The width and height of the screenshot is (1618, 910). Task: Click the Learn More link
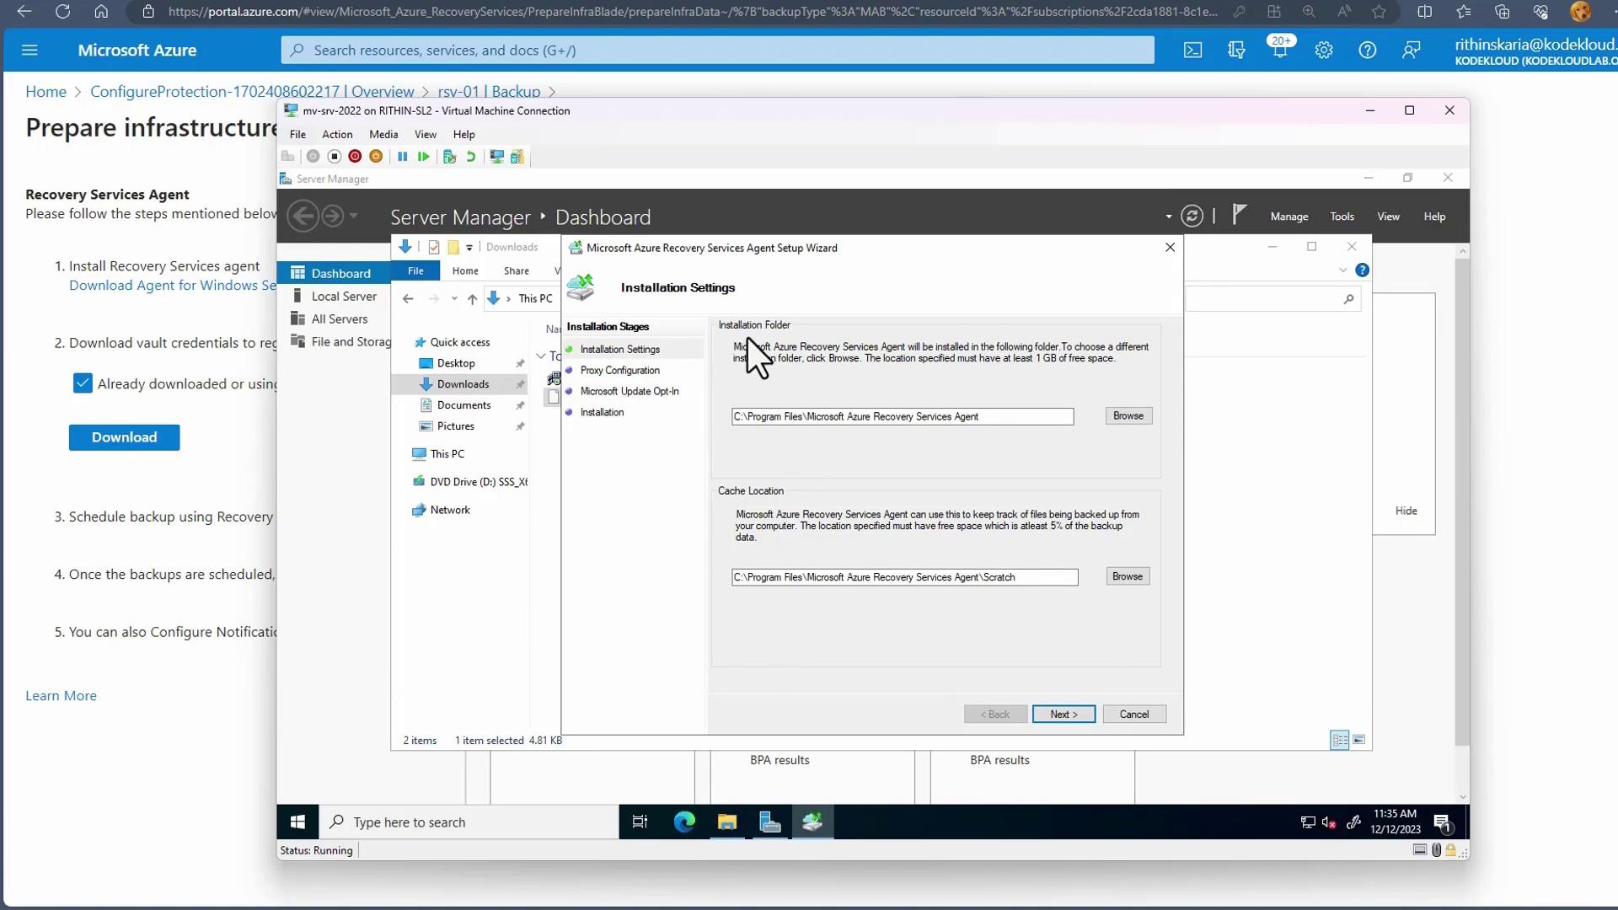pyautogui.click(x=61, y=695)
